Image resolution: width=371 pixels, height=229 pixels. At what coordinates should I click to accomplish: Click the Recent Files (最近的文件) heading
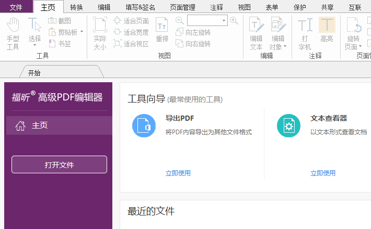(x=151, y=211)
